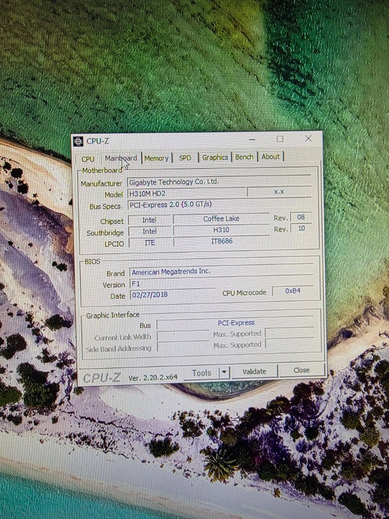Open the Memory tab
The height and width of the screenshot is (519, 389).
[x=157, y=158]
